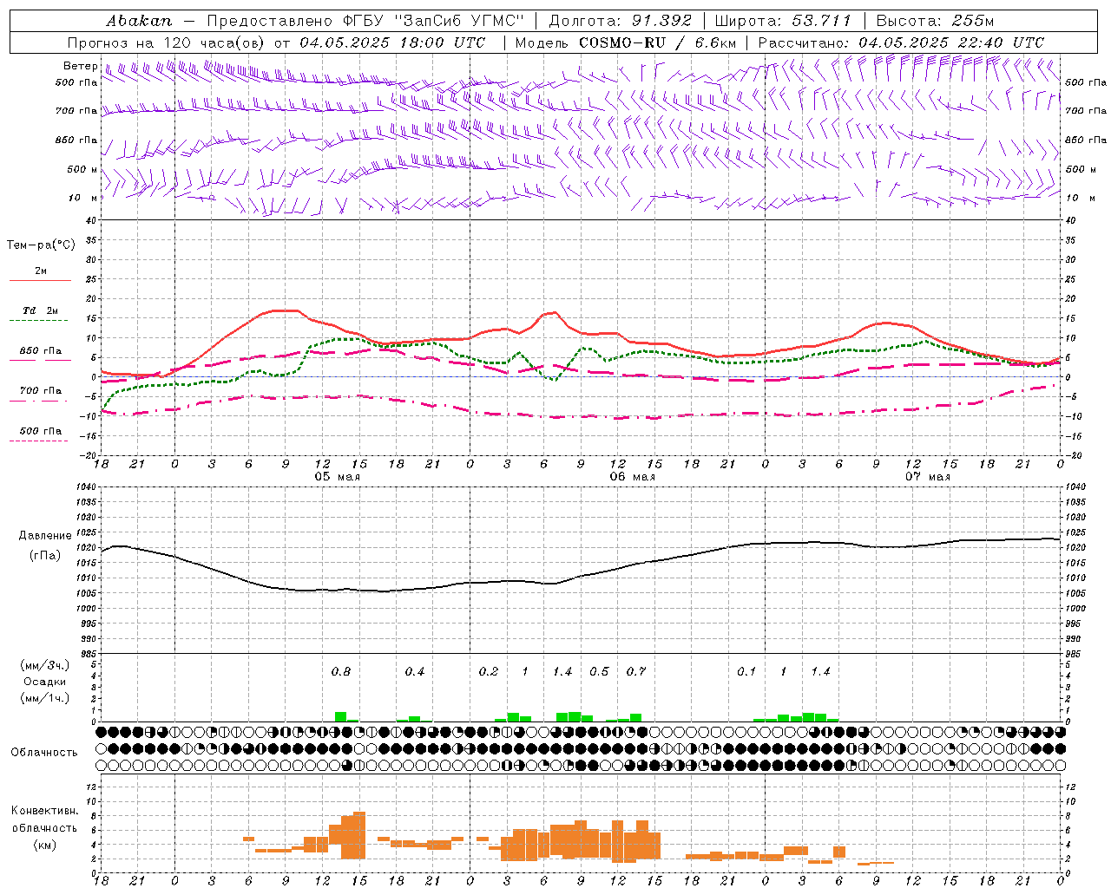This screenshot has height=888, width=1111.
Task: Click the 0.5 precipitation value
Action: click(600, 671)
